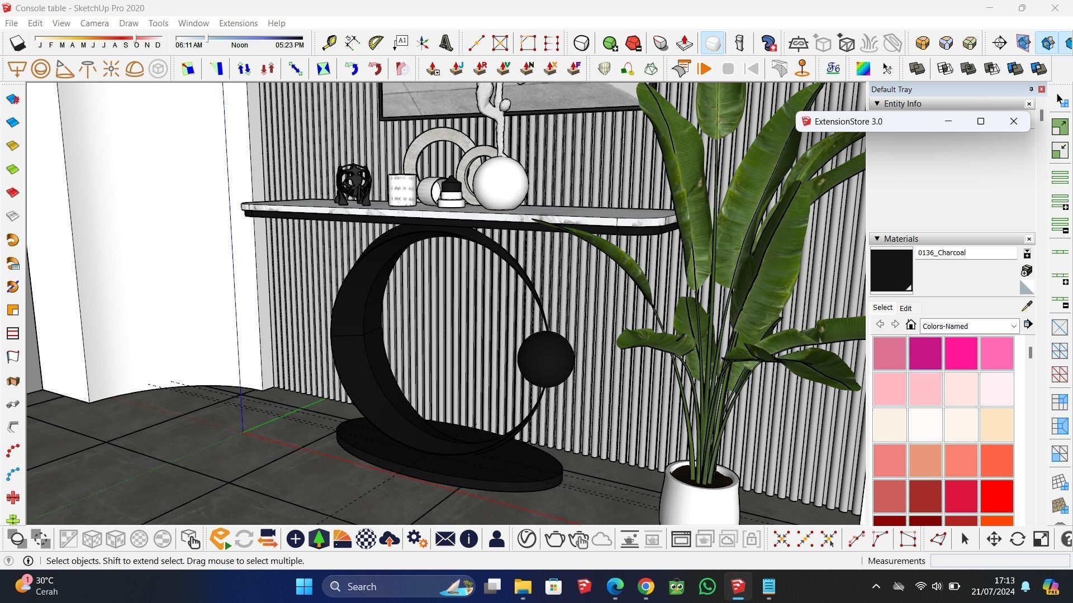Click the materials back arrow
The image size is (1073, 603).
pyautogui.click(x=880, y=325)
